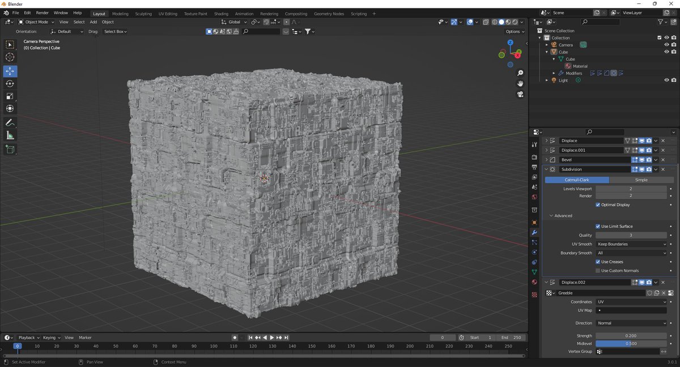The width and height of the screenshot is (680, 367).
Task: Hide the Light object in viewport
Action: click(x=666, y=80)
